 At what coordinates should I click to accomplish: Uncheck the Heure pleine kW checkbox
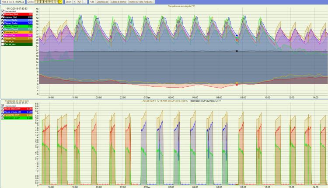coord(2,109)
